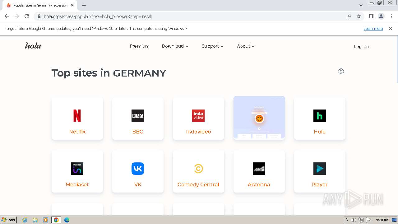The height and width of the screenshot is (224, 398).
Task: Click the BBC logo icon
Action: point(138,116)
